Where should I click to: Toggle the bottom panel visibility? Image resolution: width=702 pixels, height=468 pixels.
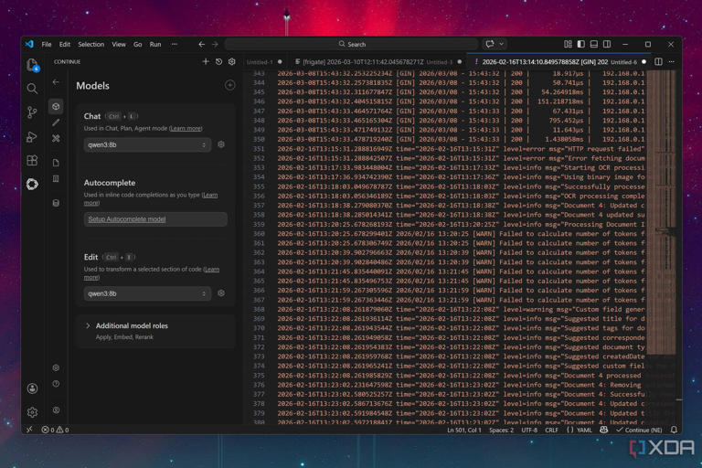593,44
